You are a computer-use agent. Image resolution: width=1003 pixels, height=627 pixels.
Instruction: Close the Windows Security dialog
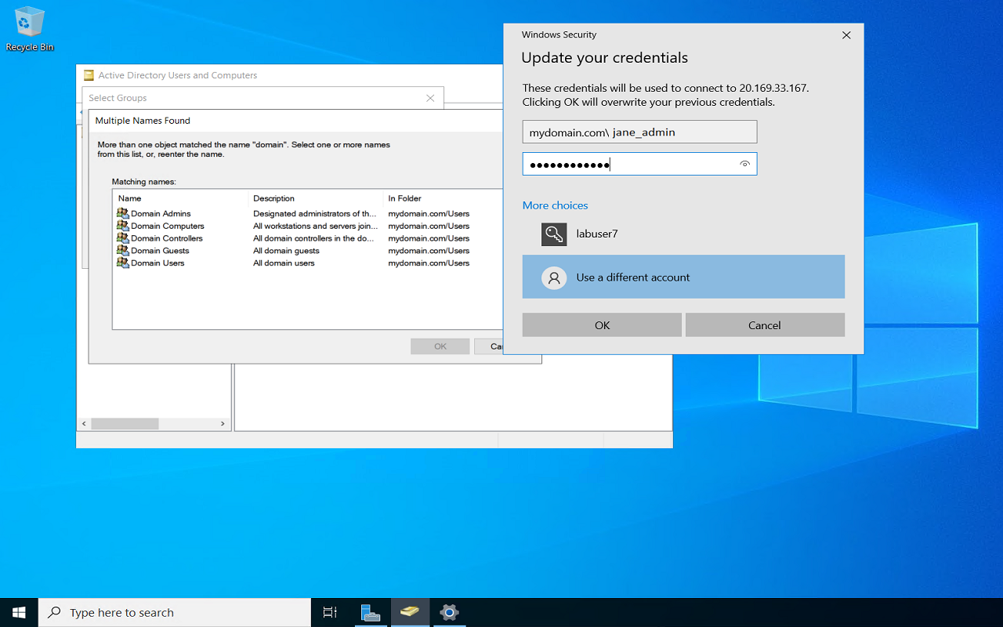click(x=846, y=34)
